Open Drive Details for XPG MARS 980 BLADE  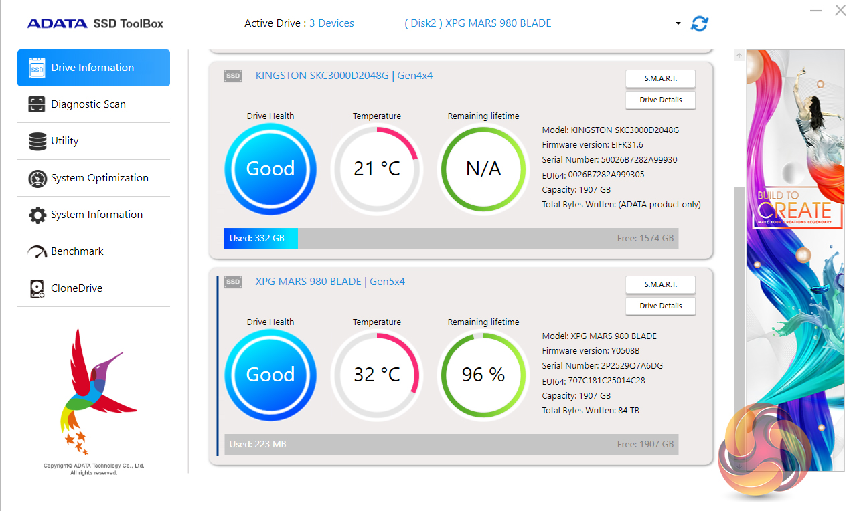[x=661, y=306]
